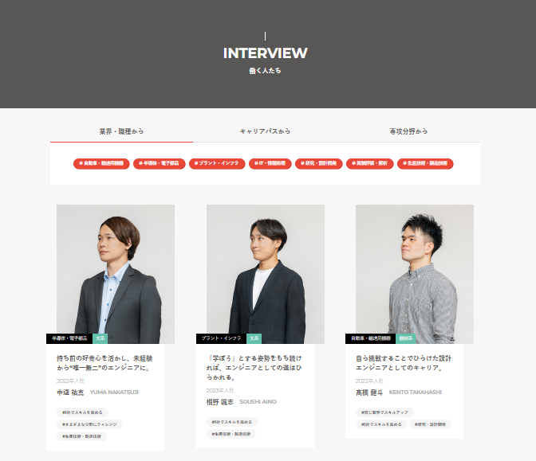The height and width of the screenshot is (461, 536).
Task: Filter by #自動車・輸送用機器 tag
Action: coord(101,163)
